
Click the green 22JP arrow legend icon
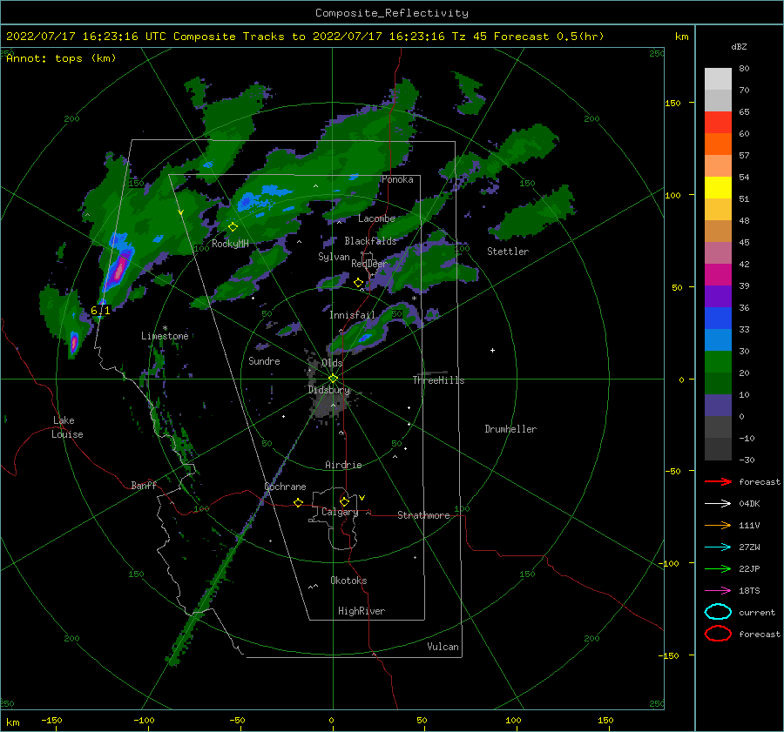click(718, 568)
